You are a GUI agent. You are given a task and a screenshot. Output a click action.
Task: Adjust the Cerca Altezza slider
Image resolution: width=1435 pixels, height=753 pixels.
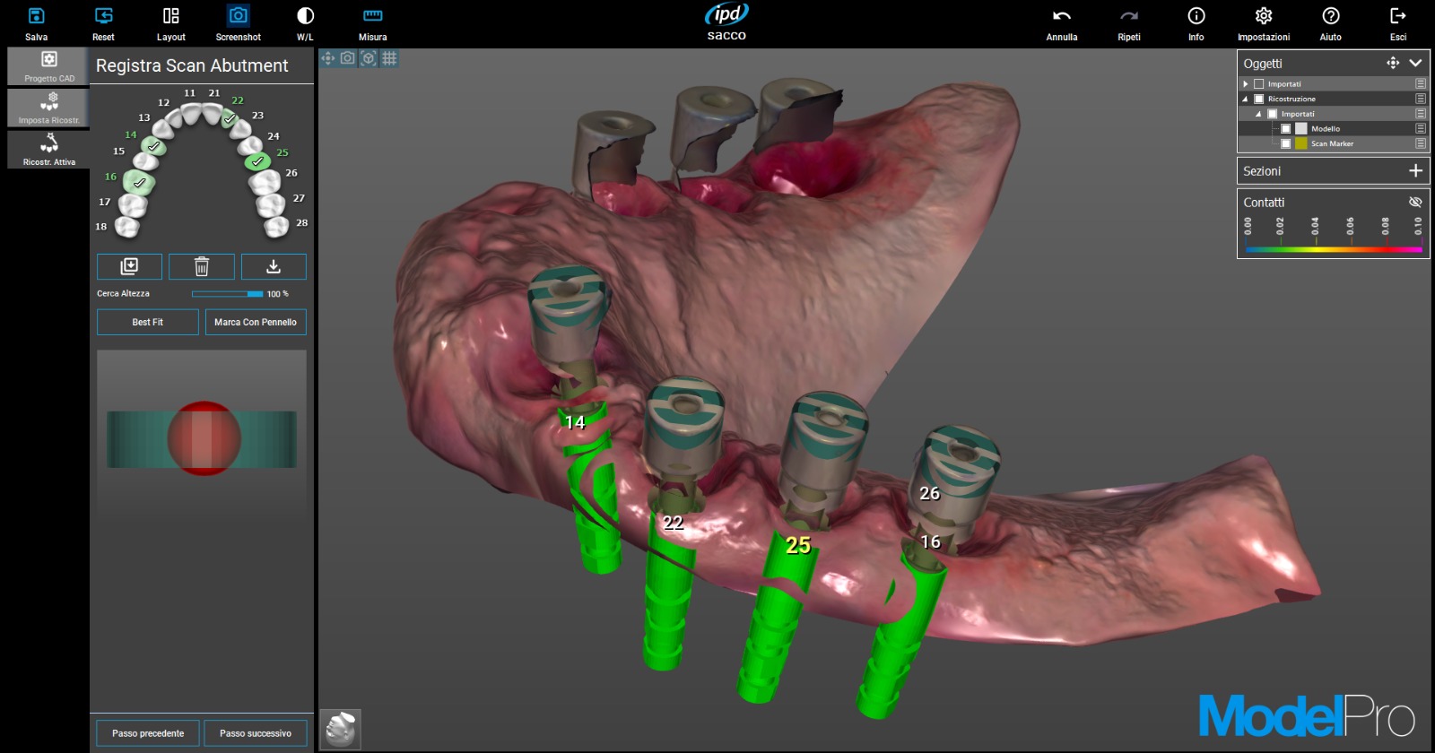(228, 294)
